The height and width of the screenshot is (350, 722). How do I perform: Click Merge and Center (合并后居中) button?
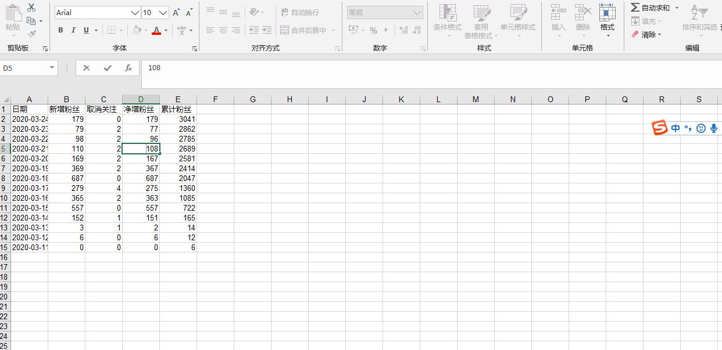(x=304, y=30)
